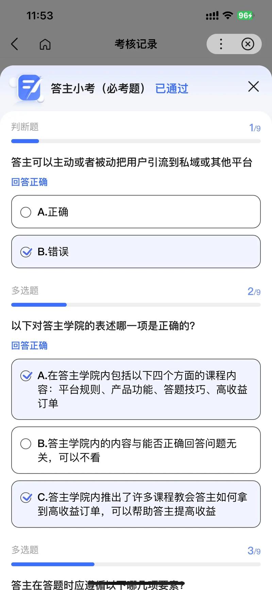Tap the 考核记录 page title
This screenshot has width=272, height=590.
click(136, 44)
